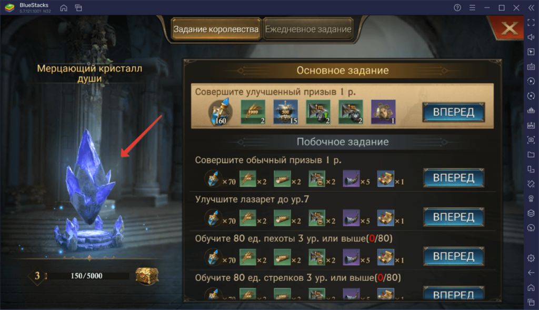
Task: Open the BlueStacks help icon
Action: (457, 7)
